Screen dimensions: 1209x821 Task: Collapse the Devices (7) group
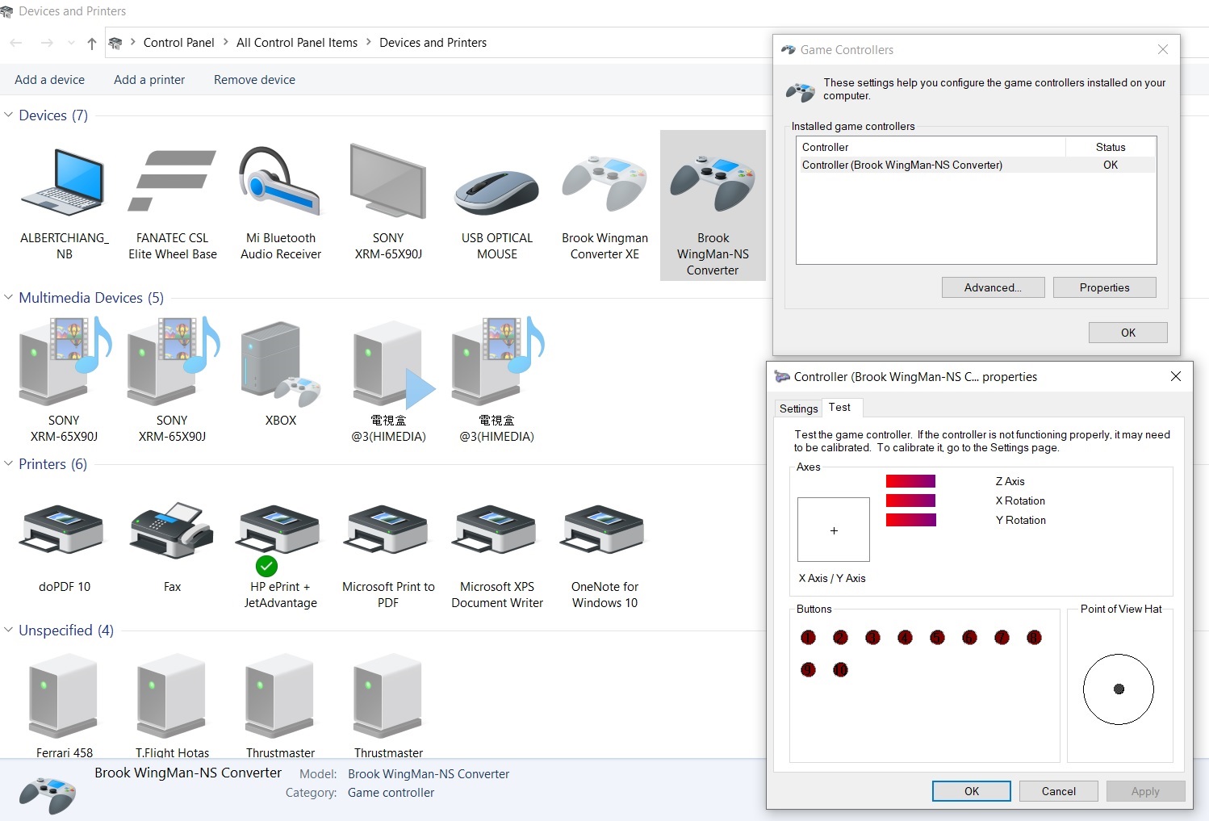(9, 115)
